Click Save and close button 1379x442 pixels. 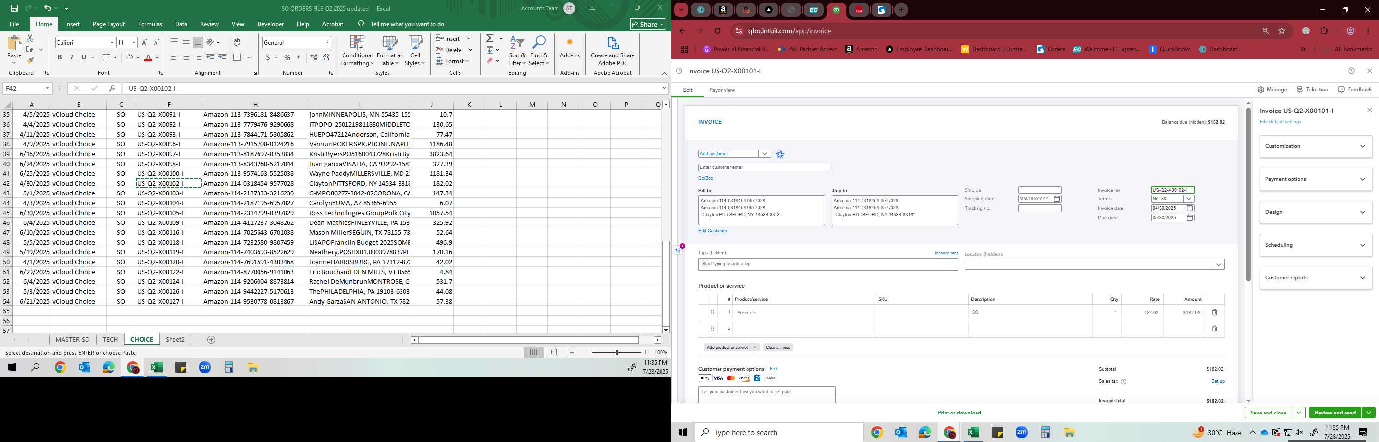click(1267, 413)
